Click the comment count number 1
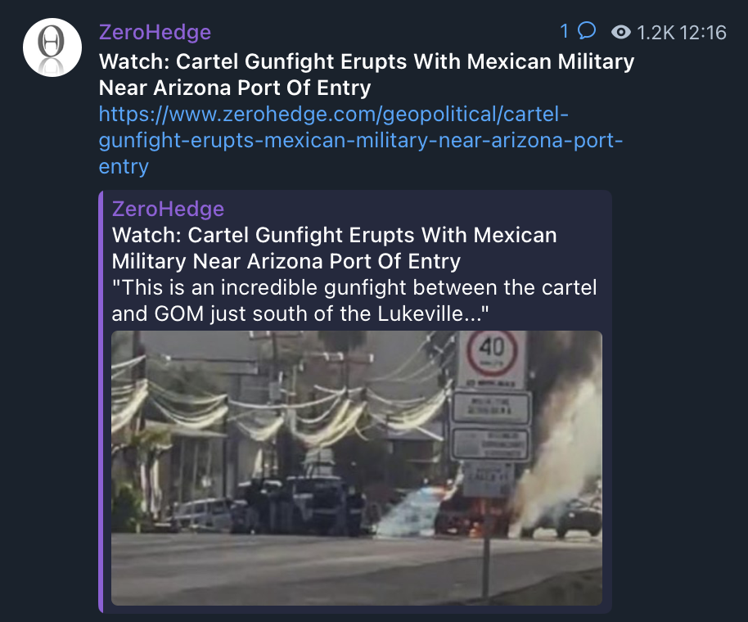Screen dimensions: 748x622 (565, 31)
